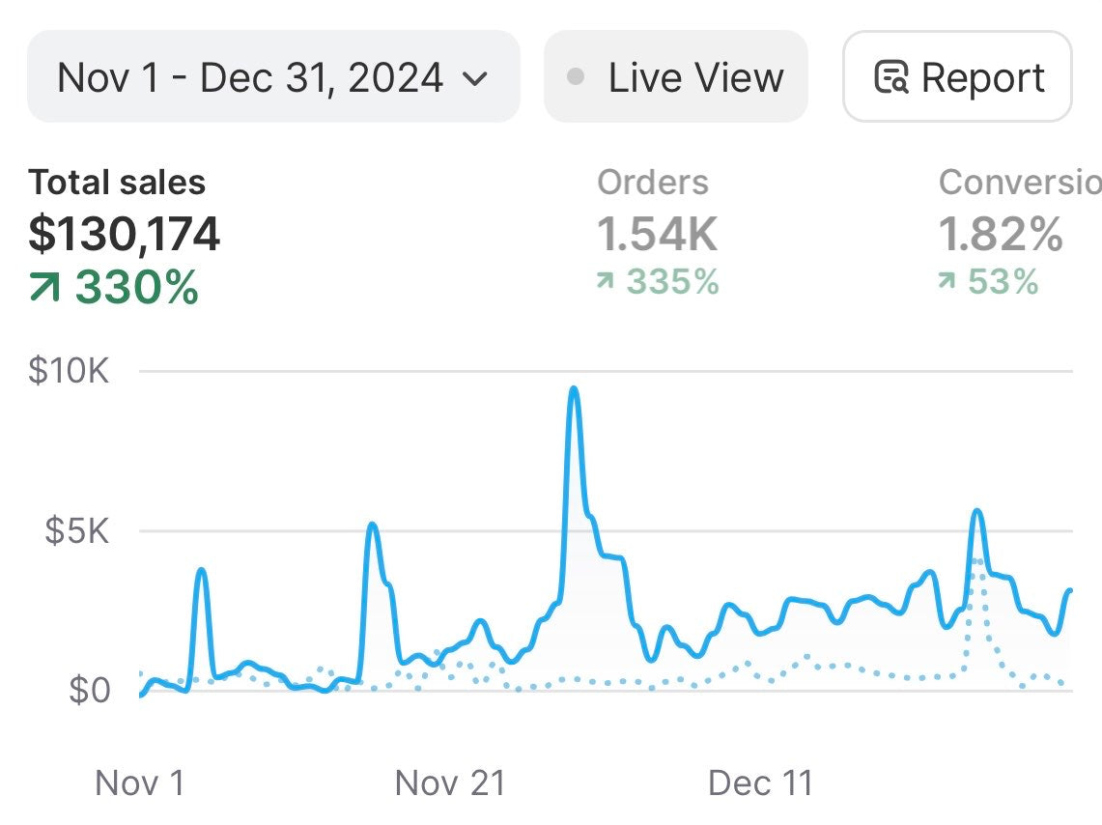Click the tallest sales peak near $10K
Image resolution: width=1102 pixels, height=825 pixels.
tap(574, 390)
